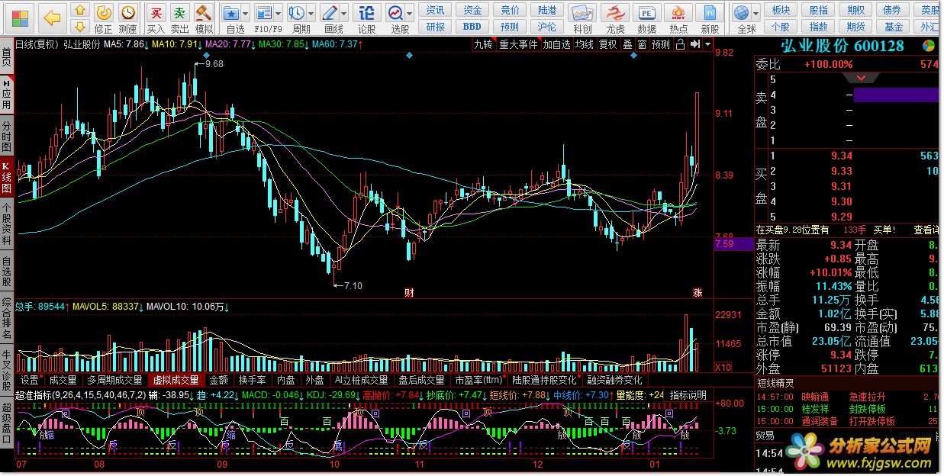Click the 买入 buy icon

(156, 18)
